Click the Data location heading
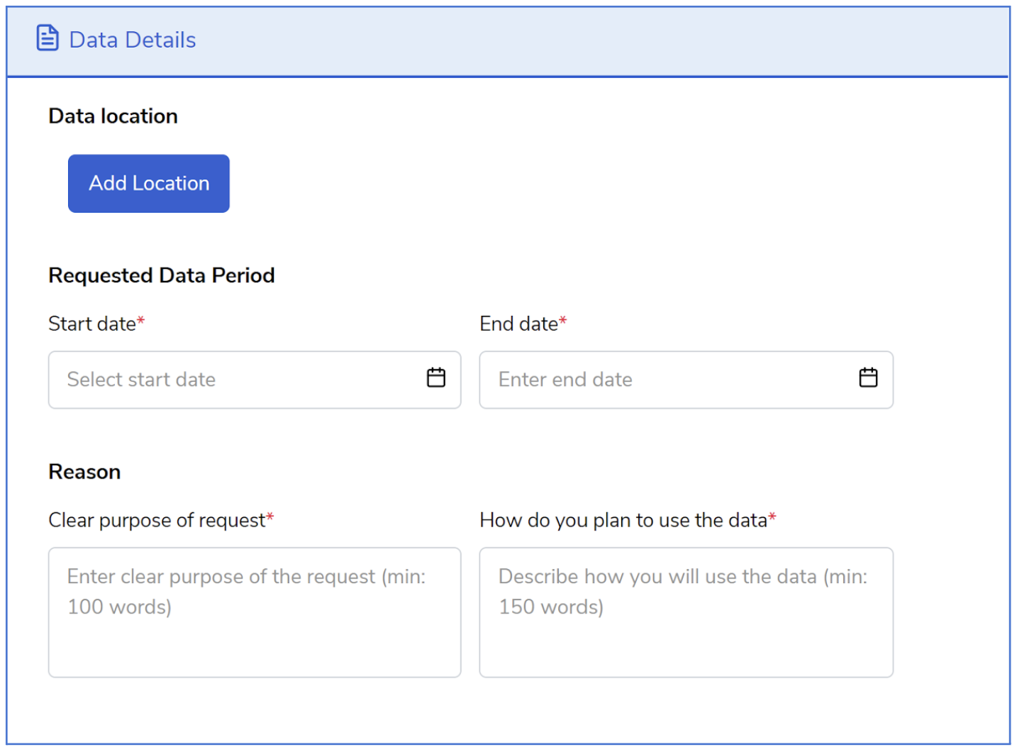This screenshot has height=752, width=1017. (113, 116)
